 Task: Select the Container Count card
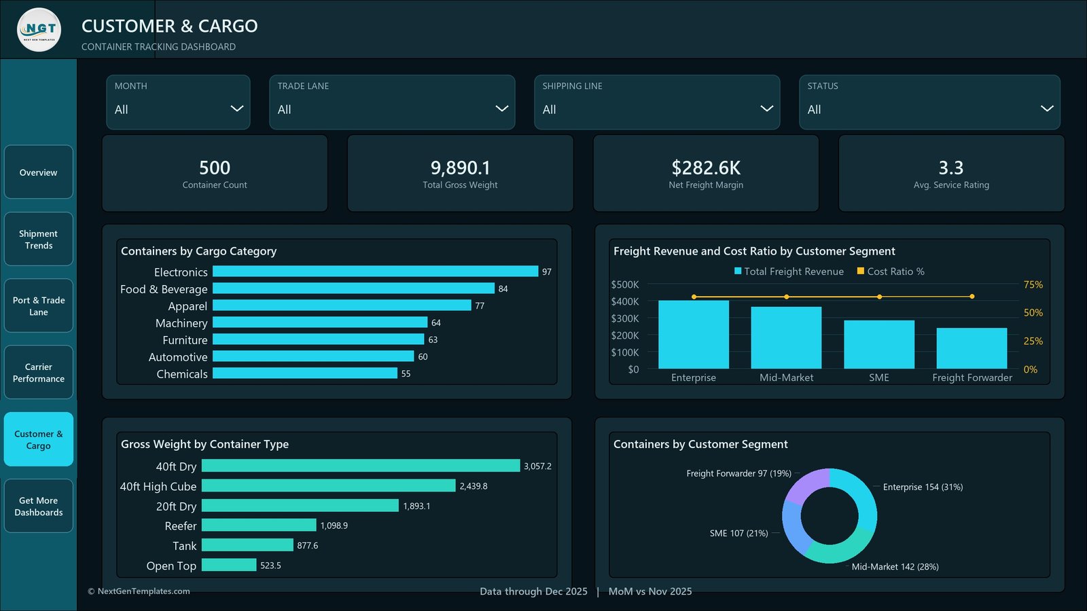coord(215,173)
